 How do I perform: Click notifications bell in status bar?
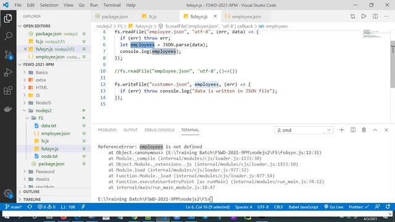388,207
